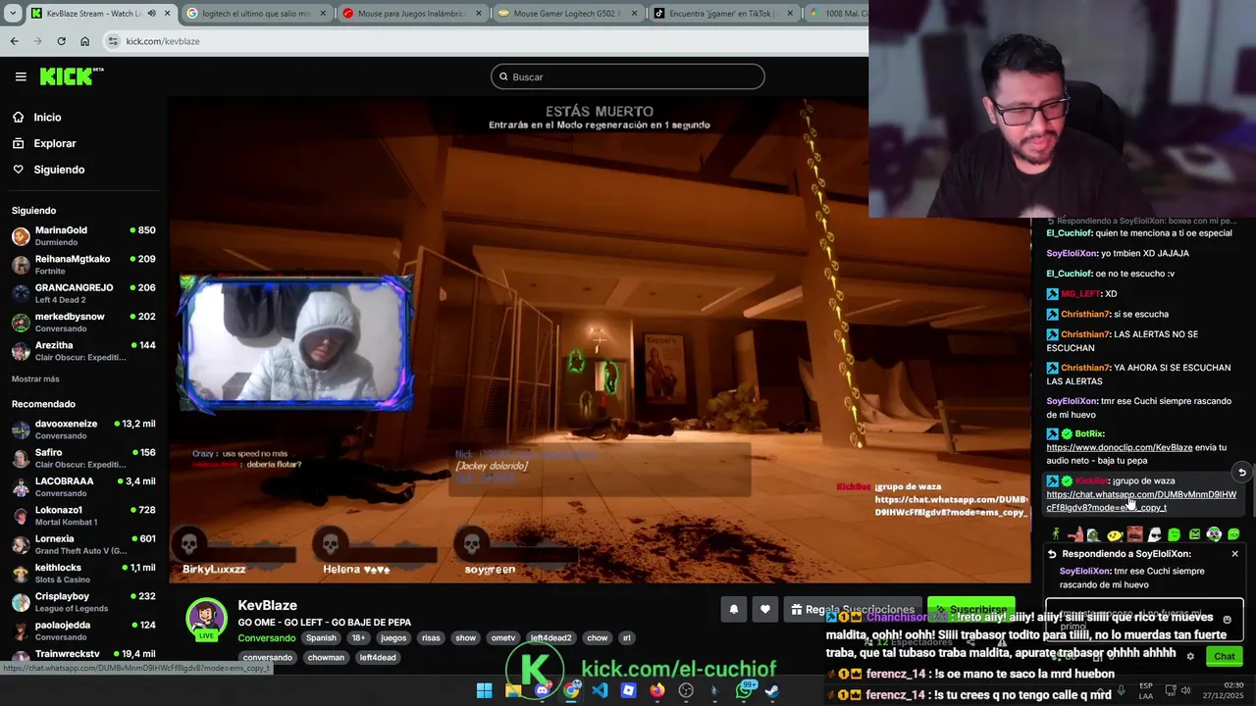Follow the channel with the heart icon
The height and width of the screenshot is (706, 1256).
764,609
